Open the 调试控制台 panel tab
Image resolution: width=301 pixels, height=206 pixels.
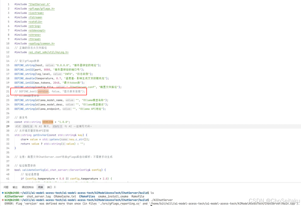(x=28, y=187)
